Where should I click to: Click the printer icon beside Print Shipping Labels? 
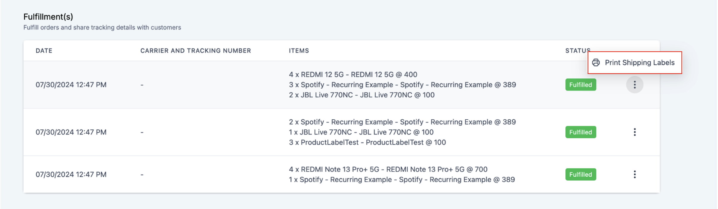tap(596, 63)
